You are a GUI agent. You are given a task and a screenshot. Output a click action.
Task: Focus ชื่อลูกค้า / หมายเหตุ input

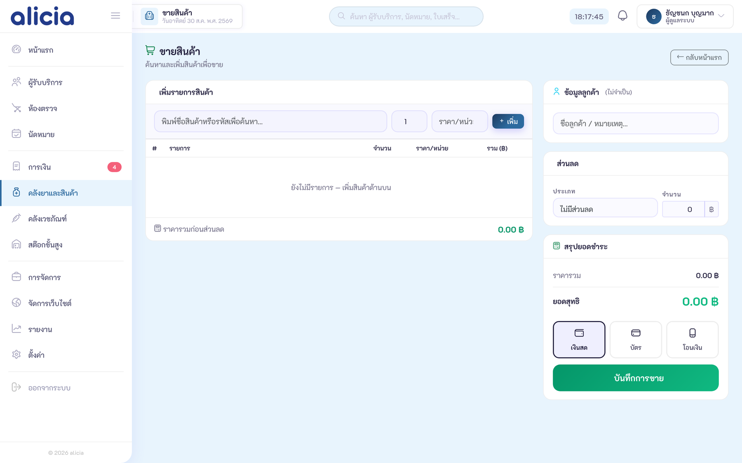pos(636,123)
